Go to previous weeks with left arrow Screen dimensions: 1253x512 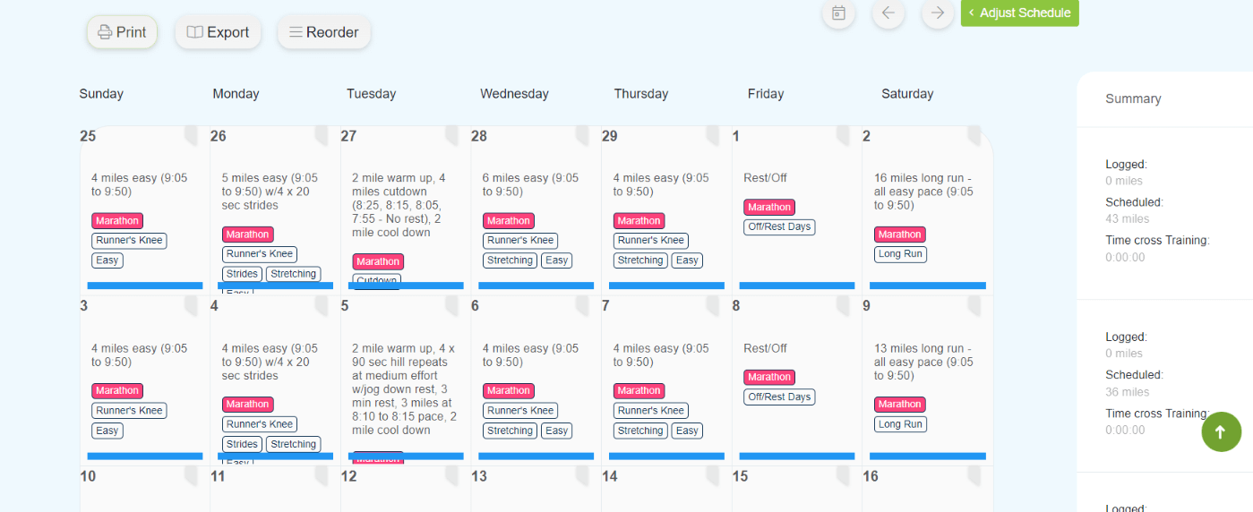(x=888, y=13)
